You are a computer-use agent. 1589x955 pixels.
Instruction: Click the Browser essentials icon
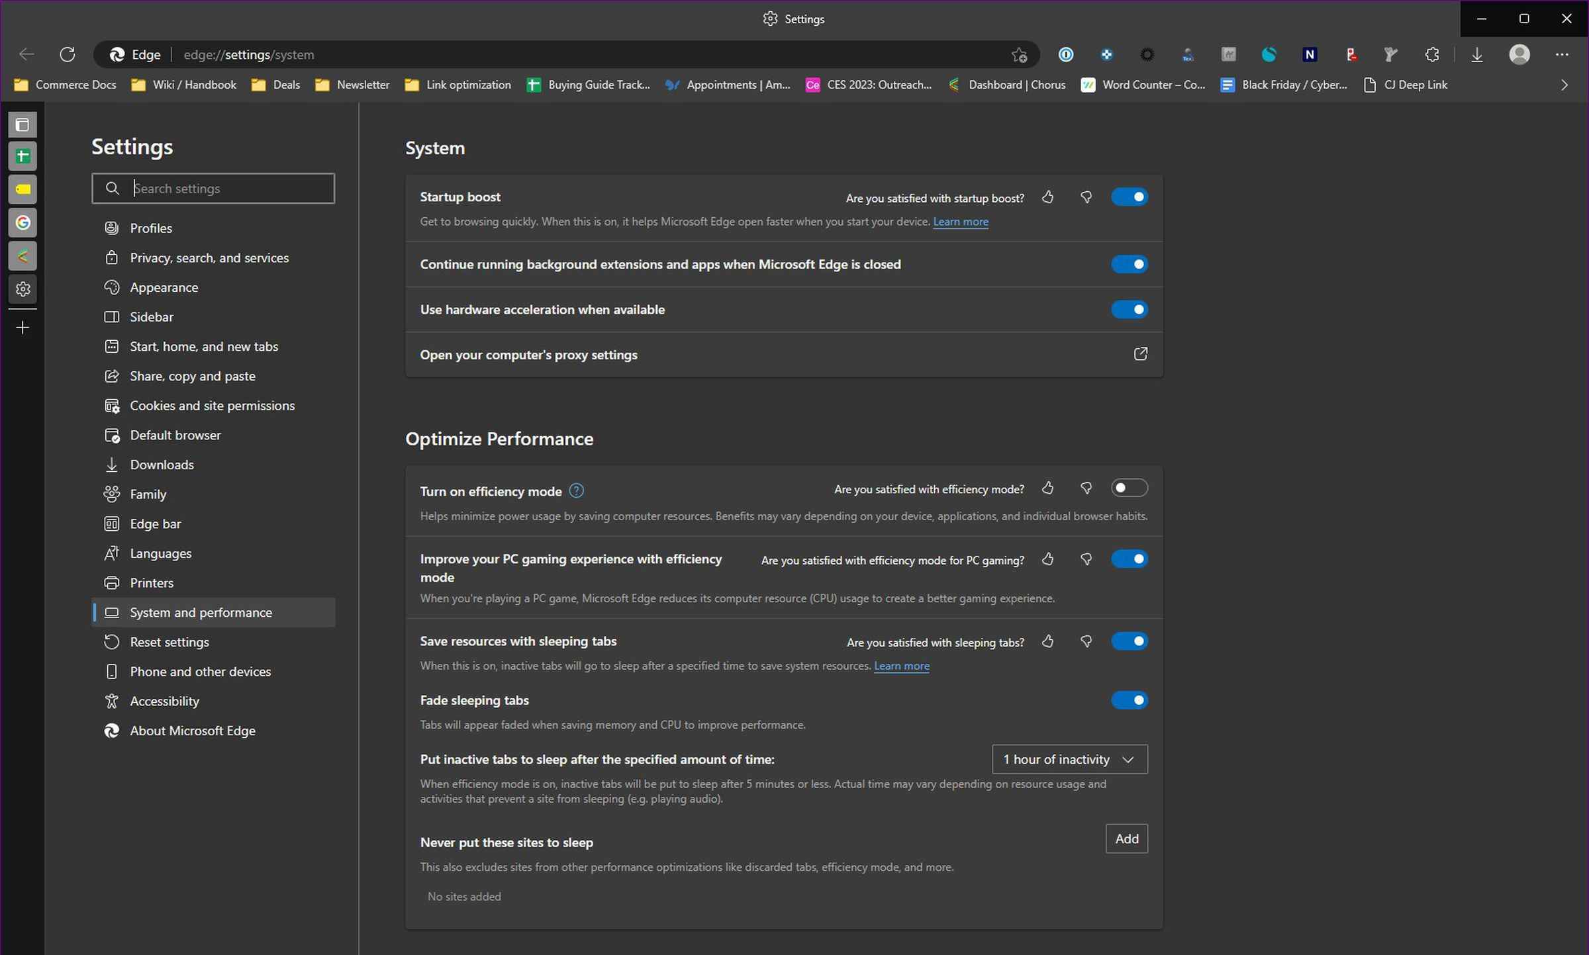[x=1433, y=54]
